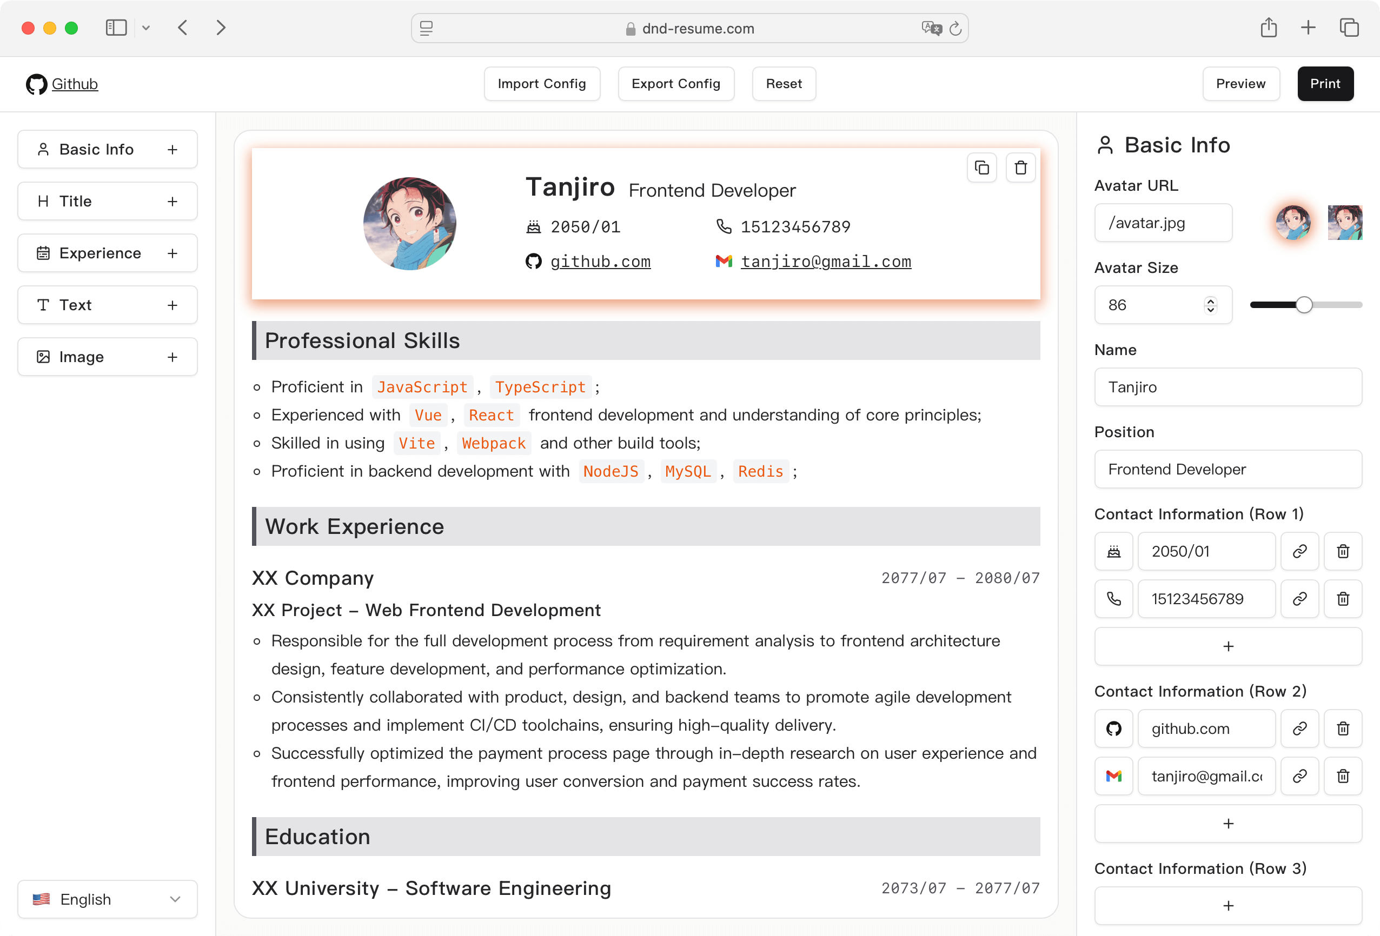Image resolution: width=1380 pixels, height=936 pixels.
Task: Open the English language dropdown
Action: 108,899
